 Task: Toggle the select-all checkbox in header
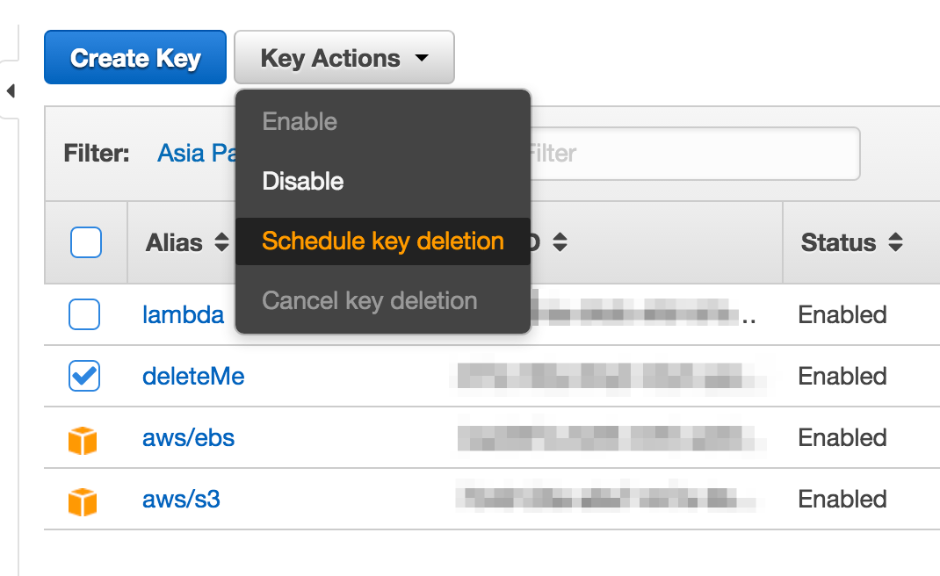86,242
